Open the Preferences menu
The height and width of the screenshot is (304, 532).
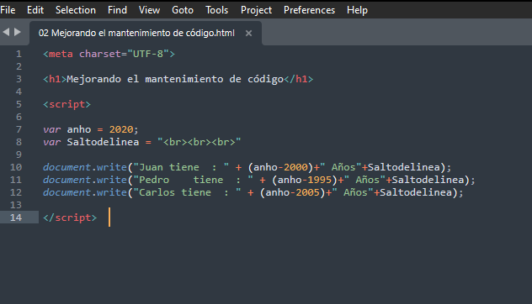310,10
